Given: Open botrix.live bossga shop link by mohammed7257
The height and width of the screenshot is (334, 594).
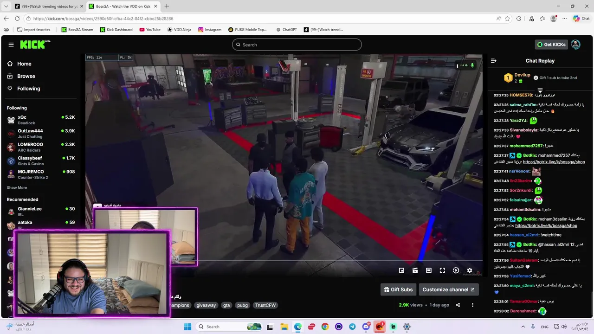Looking at the screenshot, I should click(x=554, y=162).
